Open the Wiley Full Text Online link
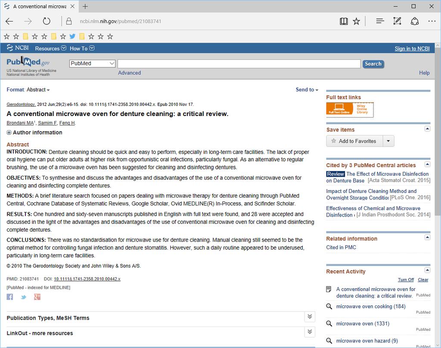This screenshot has width=441, height=348. pos(350,110)
